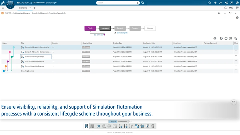The image size is (240, 135).
Task: Switch to the Collaboration tab
Action: (122, 121)
